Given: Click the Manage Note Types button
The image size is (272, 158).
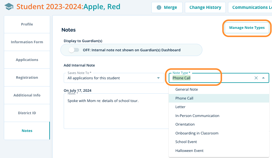Looking at the screenshot, I should pyautogui.click(x=247, y=28).
